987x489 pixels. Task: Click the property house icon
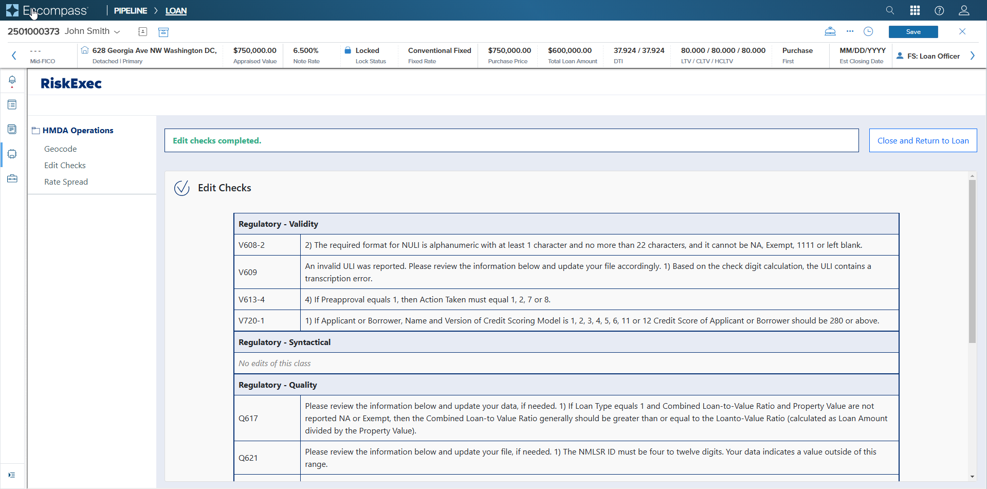[85, 50]
